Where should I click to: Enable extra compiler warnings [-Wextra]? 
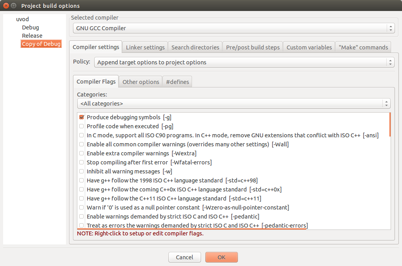click(82, 153)
